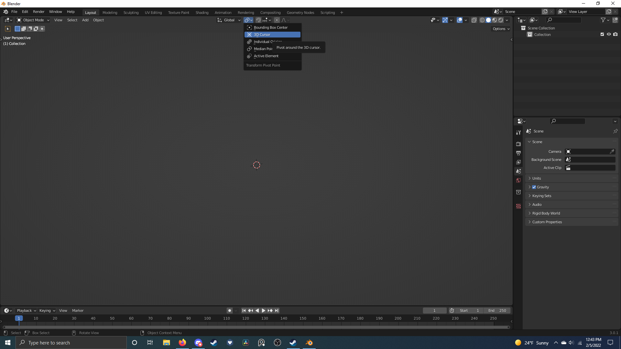Screen dimensions: 621x349
Task: Uncheck the Gravity checkbox
Action: tap(534, 187)
